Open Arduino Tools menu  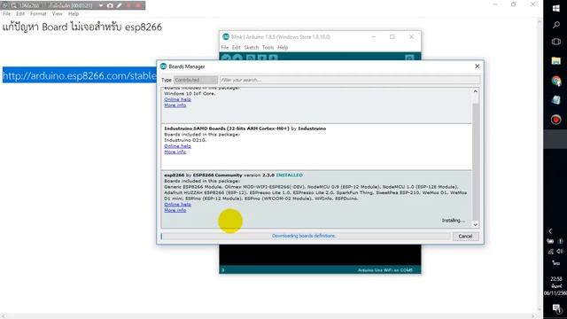[x=268, y=47]
